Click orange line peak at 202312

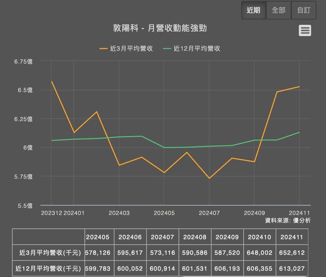click(x=52, y=82)
